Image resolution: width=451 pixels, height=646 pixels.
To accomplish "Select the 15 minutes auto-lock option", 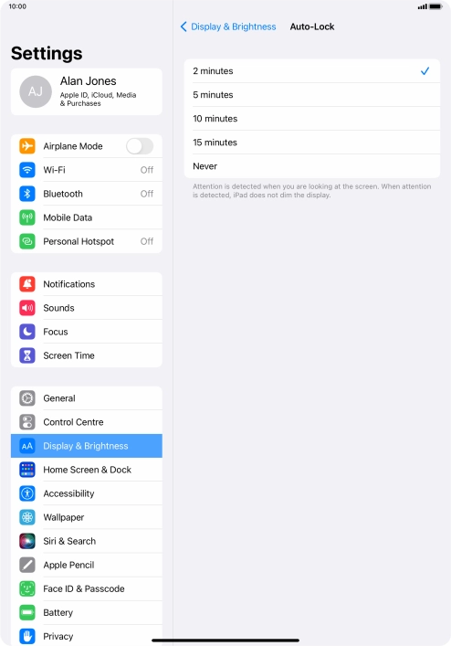I will coord(312,143).
